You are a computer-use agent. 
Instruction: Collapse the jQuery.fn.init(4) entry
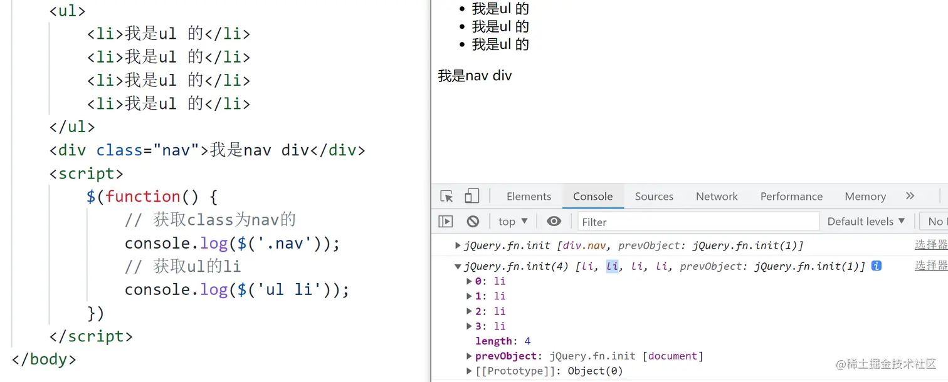458,266
